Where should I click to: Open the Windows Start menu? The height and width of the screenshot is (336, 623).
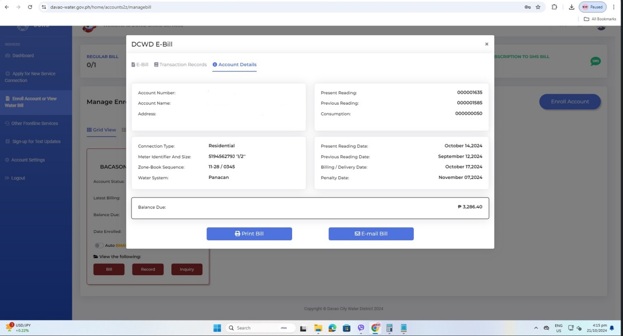click(217, 328)
